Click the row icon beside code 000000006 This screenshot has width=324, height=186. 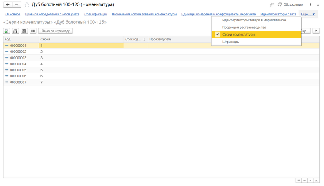(x=6, y=76)
